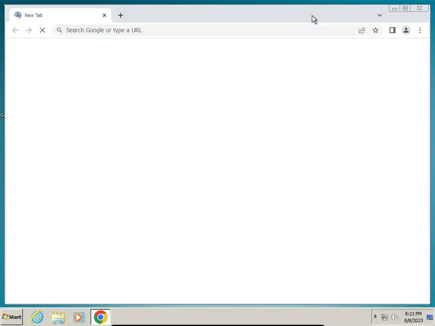Show hidden system tray icons
This screenshot has height=326, width=435.
(x=375, y=317)
